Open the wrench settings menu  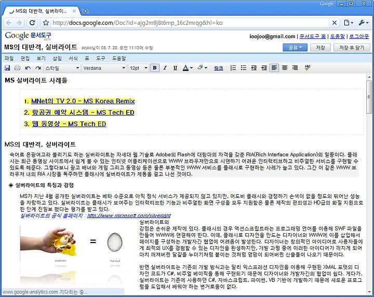click(363, 23)
